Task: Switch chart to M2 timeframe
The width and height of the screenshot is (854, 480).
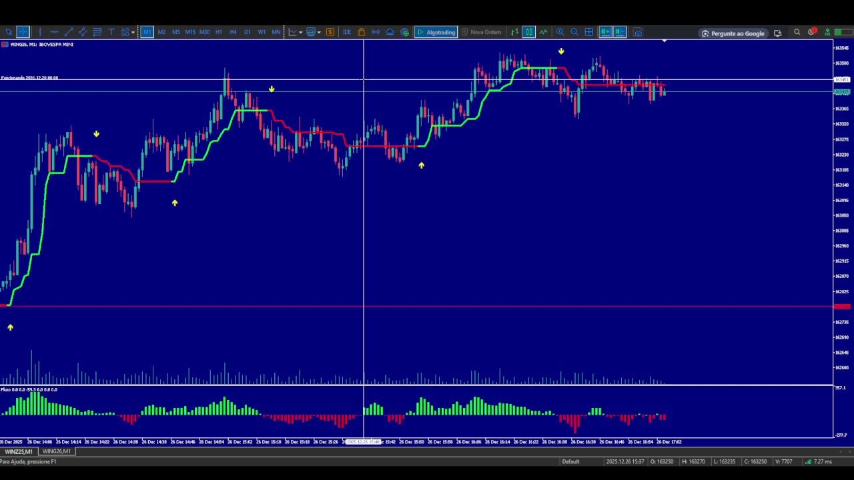Action: 161,32
